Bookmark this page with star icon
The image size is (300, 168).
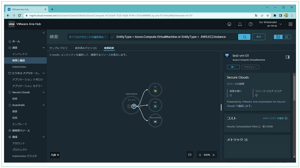[x=267, y=15]
